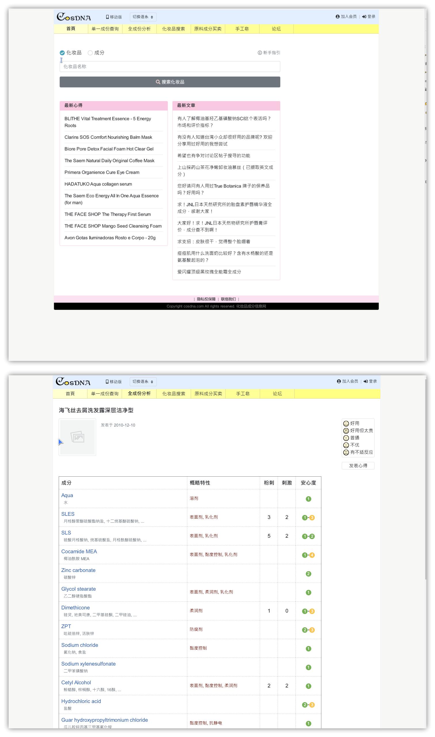Rate the product 有不适反应

click(358, 452)
